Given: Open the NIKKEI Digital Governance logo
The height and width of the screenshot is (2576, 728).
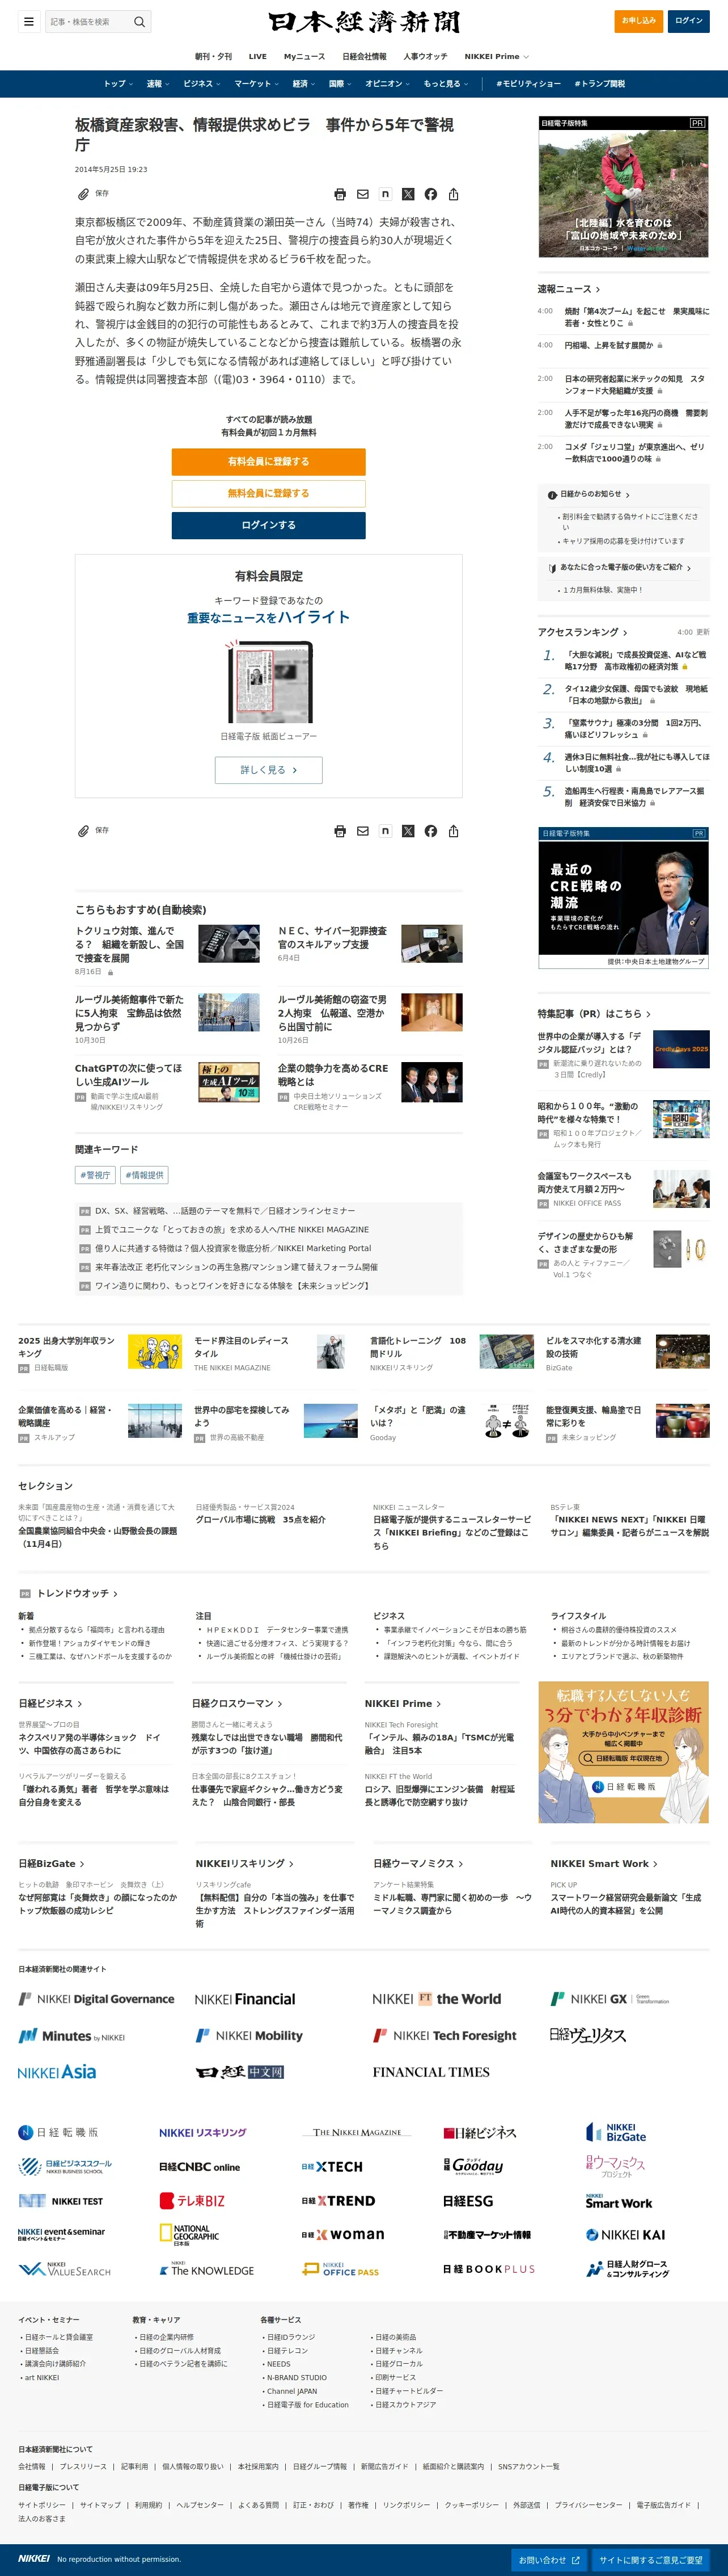Looking at the screenshot, I should 96,1999.
